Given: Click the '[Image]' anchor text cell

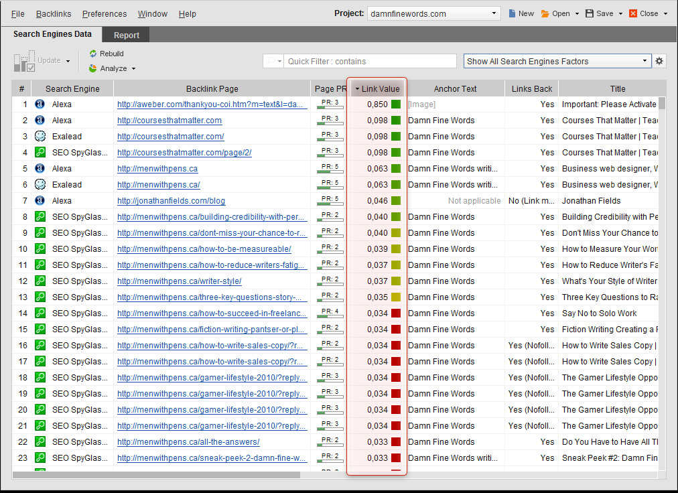Looking at the screenshot, I should coord(421,104).
